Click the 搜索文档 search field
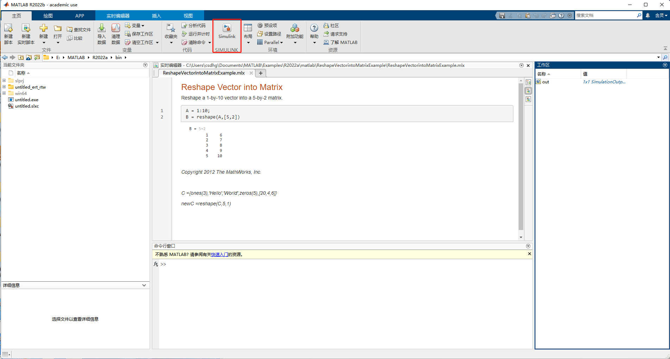Viewport: 670px width, 359px height. [x=609, y=15]
